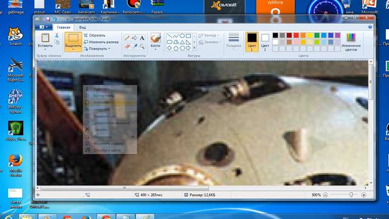Image resolution: width=389 pixels, height=219 pixels.
Task: Choose Обратить выделение in context menu
Action: [x=110, y=123]
